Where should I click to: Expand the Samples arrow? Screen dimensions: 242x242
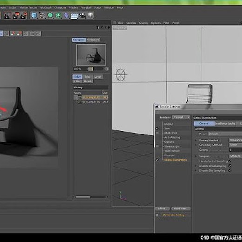coord(196,156)
